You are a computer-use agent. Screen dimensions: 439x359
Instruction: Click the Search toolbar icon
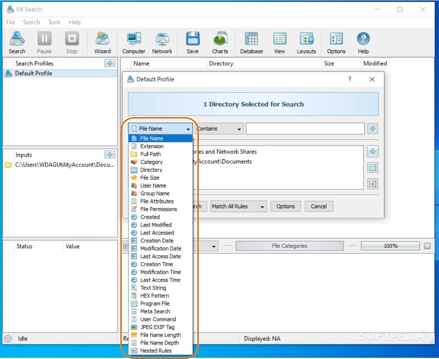[x=17, y=42]
